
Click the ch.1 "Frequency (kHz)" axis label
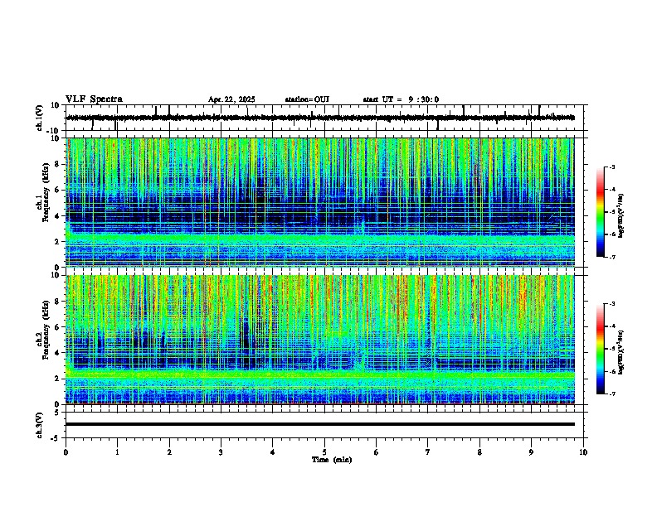point(46,191)
